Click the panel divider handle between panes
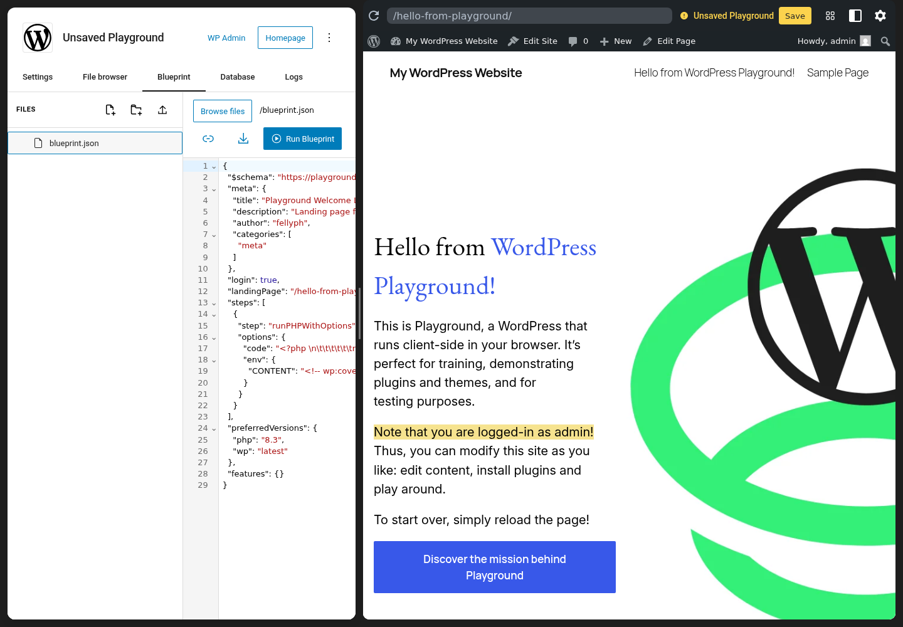The image size is (903, 627). coord(359,313)
